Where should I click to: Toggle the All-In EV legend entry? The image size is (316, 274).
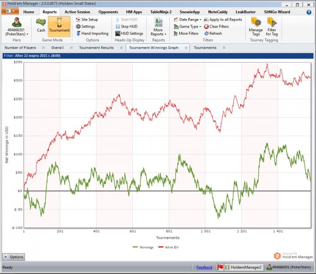click(168, 247)
